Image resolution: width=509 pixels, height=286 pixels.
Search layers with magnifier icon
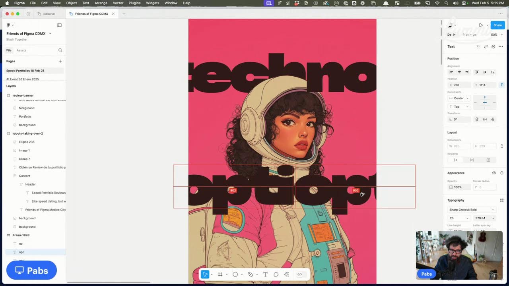(60, 50)
